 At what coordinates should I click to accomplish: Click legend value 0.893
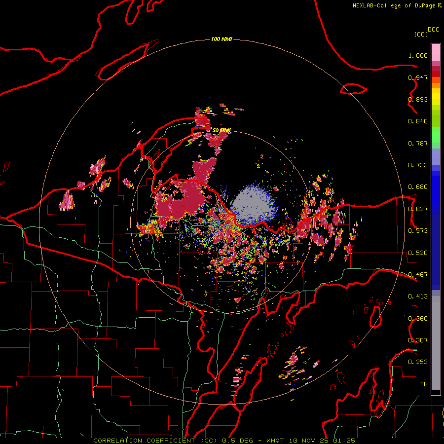click(x=418, y=99)
